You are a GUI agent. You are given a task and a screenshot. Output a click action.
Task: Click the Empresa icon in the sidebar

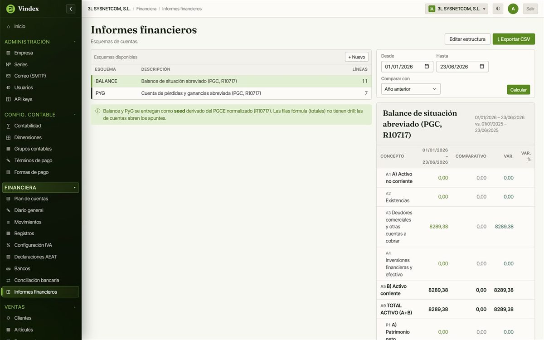coord(8,53)
